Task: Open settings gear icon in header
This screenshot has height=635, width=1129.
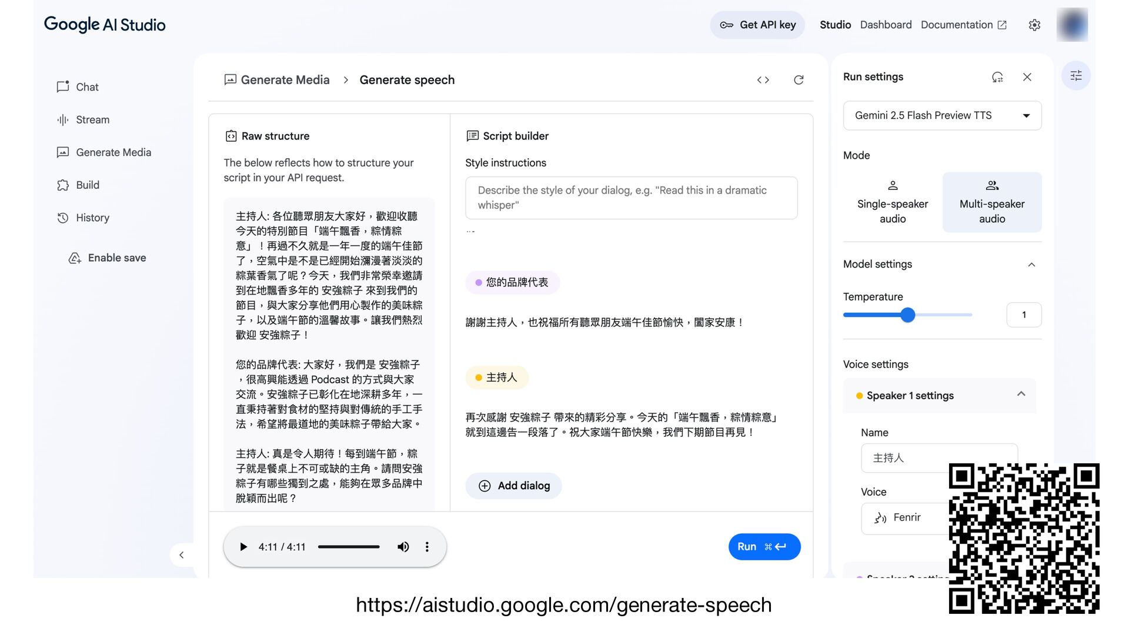Action: (1034, 25)
